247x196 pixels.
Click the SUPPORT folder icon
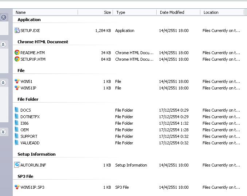coord(17,136)
